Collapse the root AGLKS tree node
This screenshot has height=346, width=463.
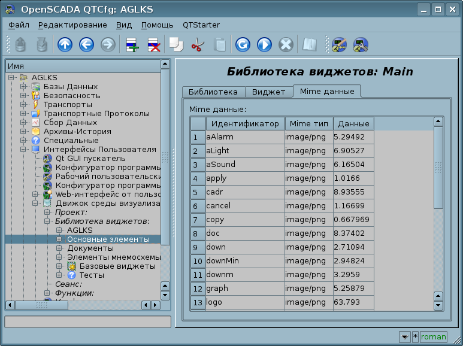11,77
